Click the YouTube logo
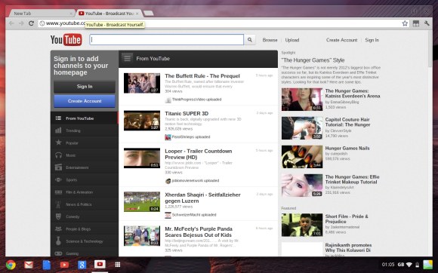The image size is (438, 273). pyautogui.click(x=66, y=40)
